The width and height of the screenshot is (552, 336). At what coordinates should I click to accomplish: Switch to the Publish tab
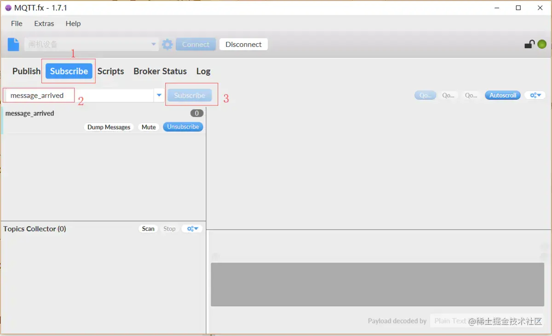26,71
